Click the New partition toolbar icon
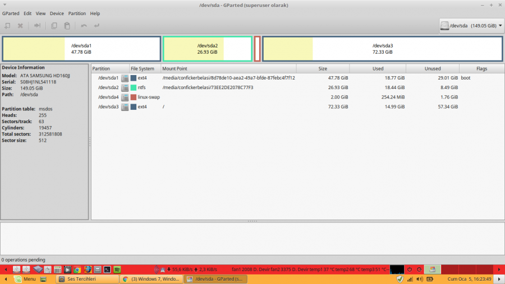 click(7, 26)
